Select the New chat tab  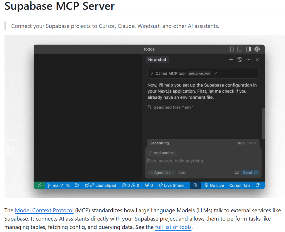click(157, 60)
